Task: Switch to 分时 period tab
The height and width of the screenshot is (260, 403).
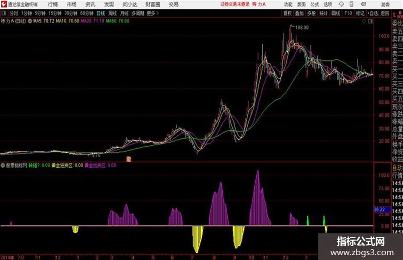Action: tap(14, 13)
